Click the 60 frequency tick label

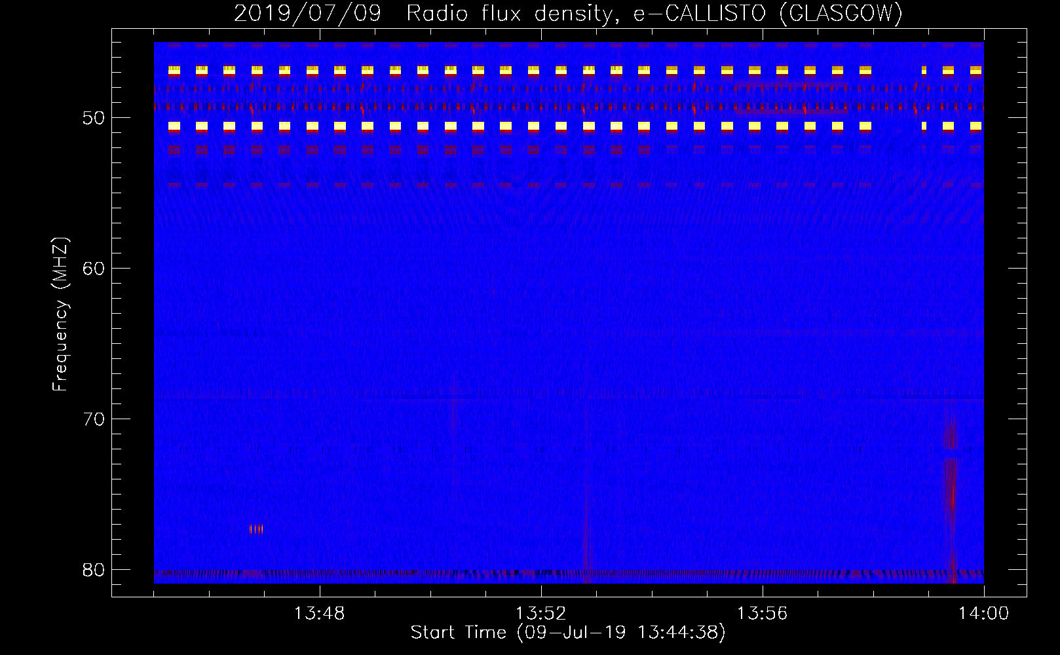[x=94, y=269]
